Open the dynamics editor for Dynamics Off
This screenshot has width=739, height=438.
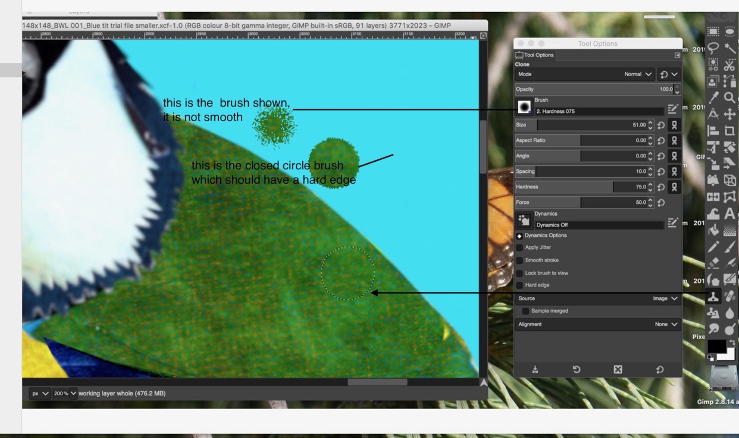pyautogui.click(x=672, y=222)
